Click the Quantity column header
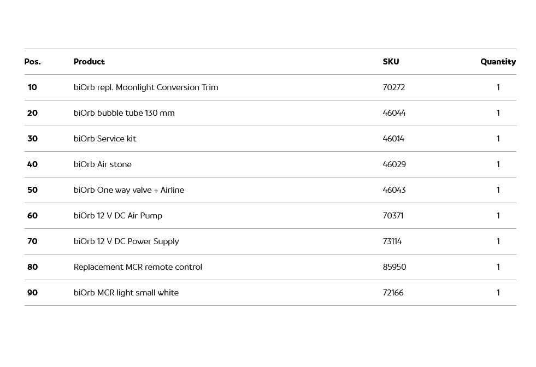536x367 pixels. 498,62
